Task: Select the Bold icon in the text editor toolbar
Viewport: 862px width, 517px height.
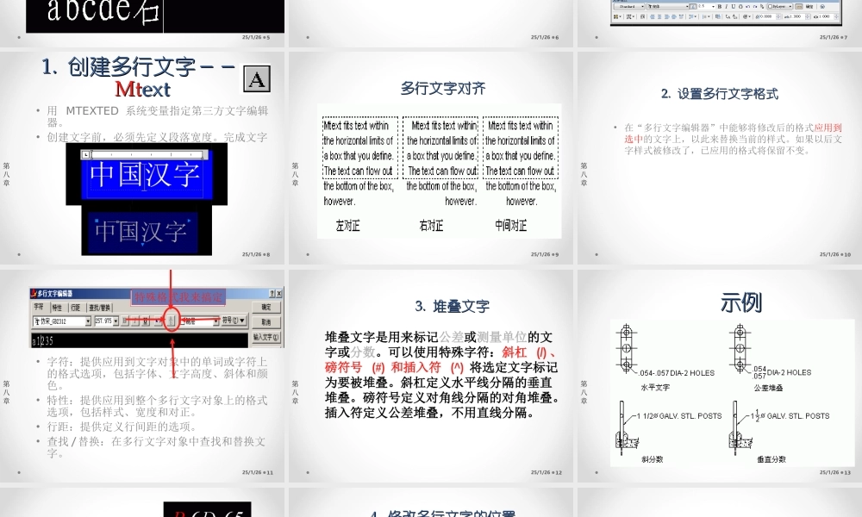Action: click(x=125, y=321)
